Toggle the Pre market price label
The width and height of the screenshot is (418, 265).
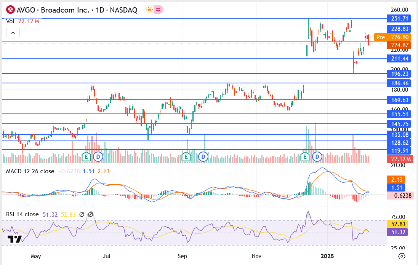click(380, 37)
